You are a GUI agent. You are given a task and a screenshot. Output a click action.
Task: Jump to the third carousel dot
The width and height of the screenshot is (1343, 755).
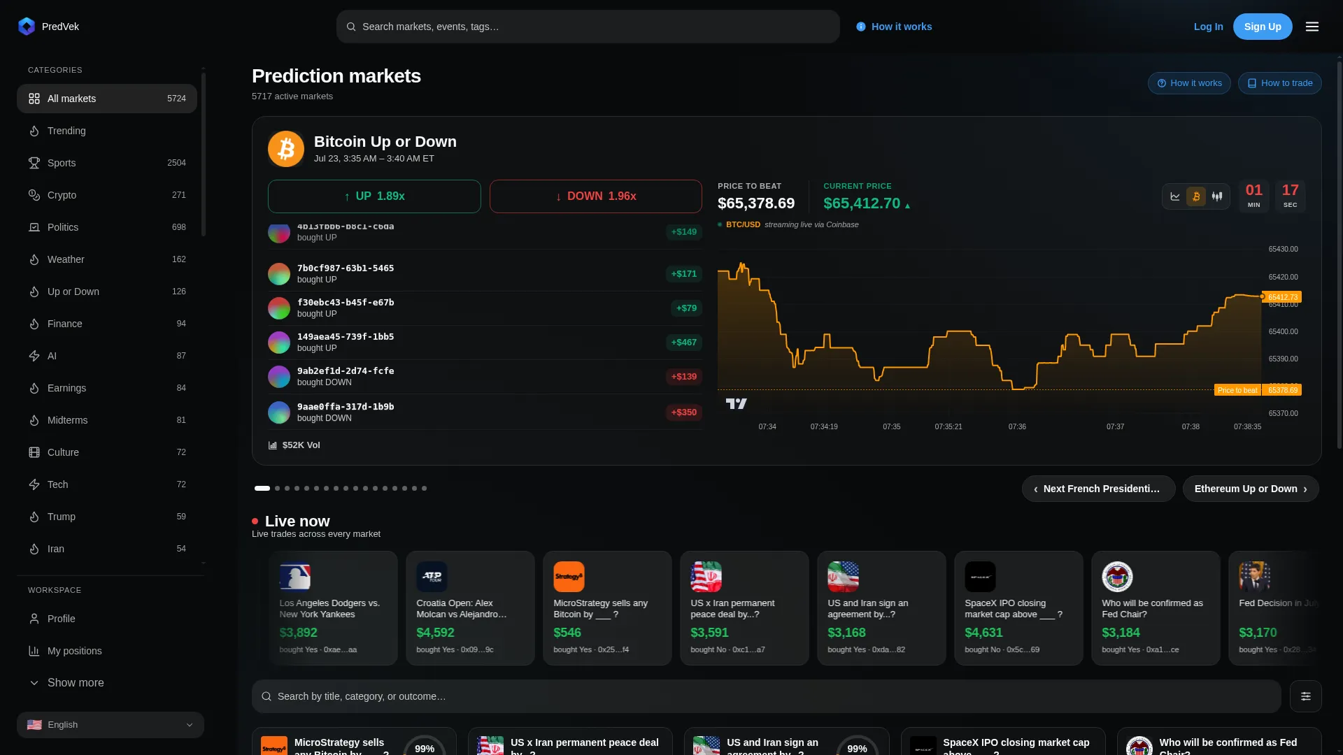[287, 489]
